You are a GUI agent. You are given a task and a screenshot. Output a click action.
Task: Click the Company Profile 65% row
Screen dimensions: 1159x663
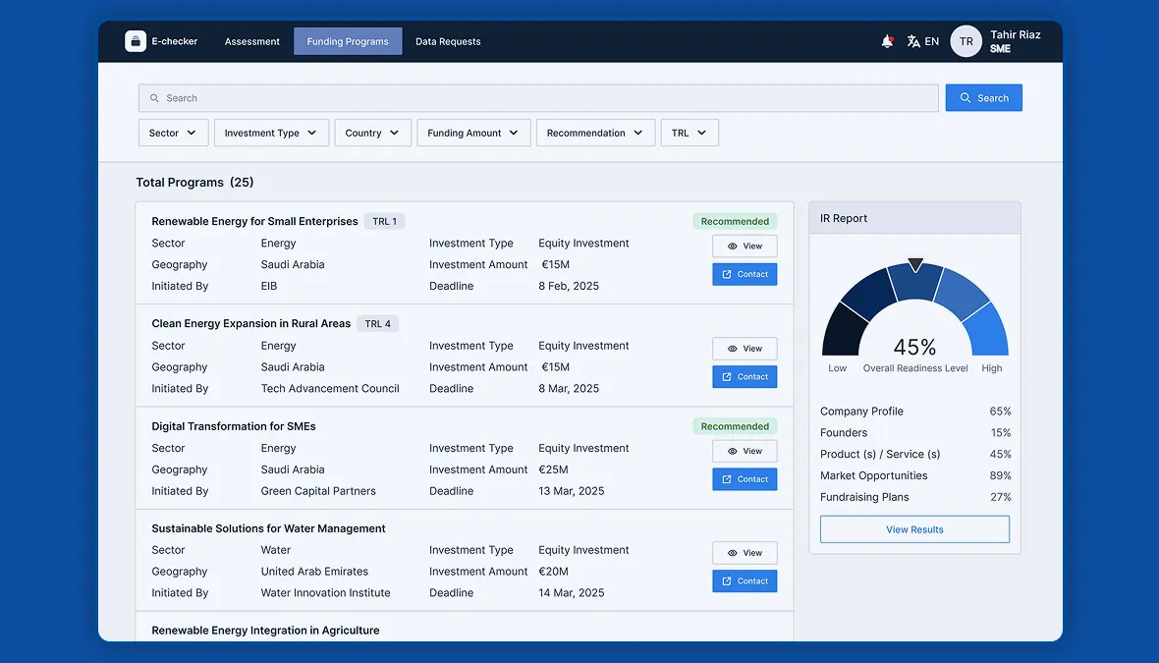coord(915,411)
